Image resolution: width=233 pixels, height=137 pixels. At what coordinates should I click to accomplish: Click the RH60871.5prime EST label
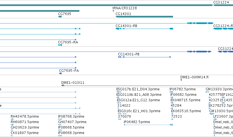(25, 122)
